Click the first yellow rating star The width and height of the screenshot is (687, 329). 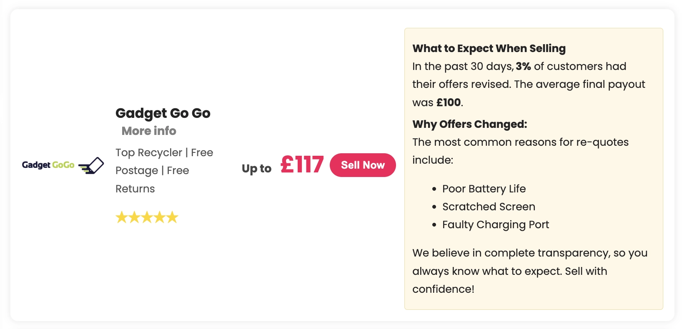pyautogui.click(x=122, y=217)
